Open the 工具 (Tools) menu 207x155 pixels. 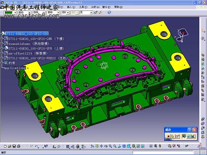pyautogui.click(x=83, y=7)
